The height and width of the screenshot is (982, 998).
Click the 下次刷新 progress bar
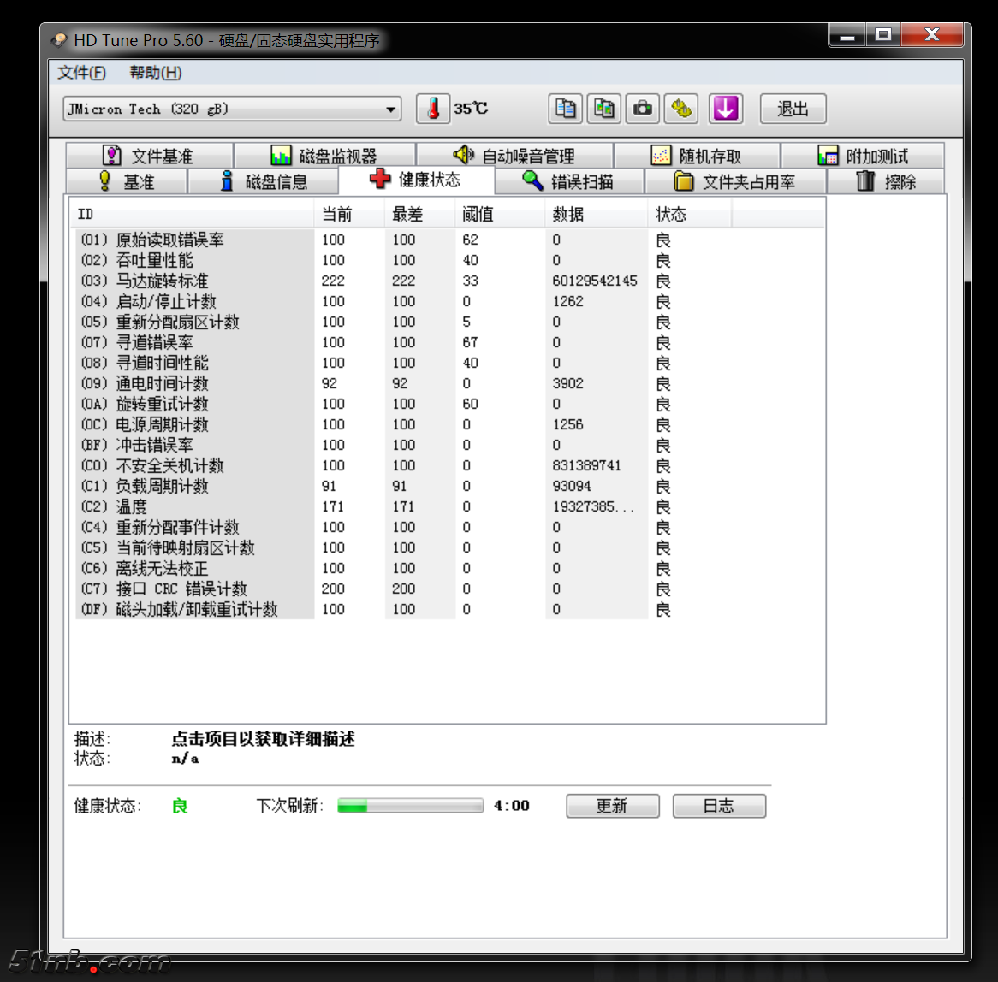[411, 806]
